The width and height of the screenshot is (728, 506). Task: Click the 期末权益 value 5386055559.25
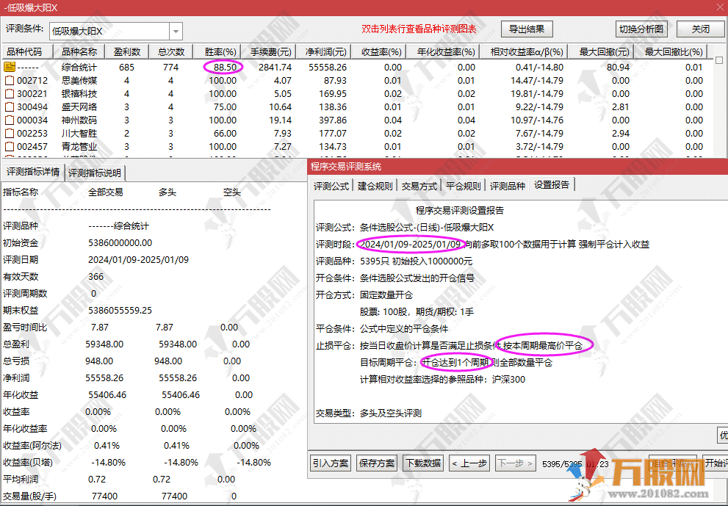[120, 310]
